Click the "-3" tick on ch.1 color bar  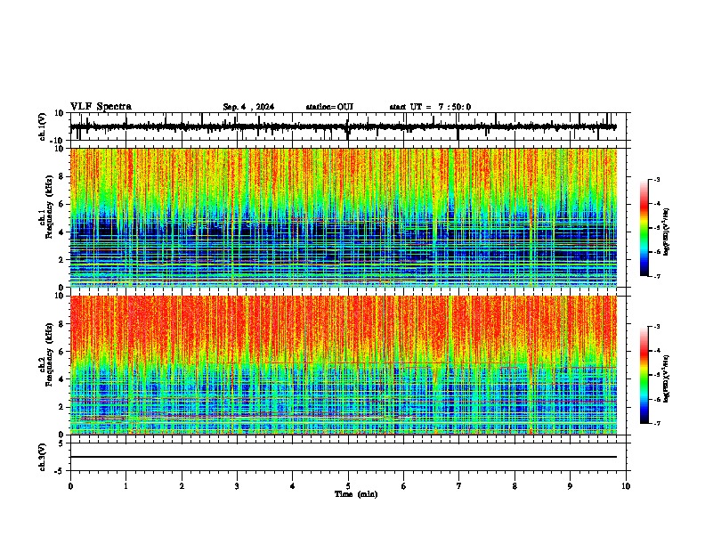coord(656,179)
